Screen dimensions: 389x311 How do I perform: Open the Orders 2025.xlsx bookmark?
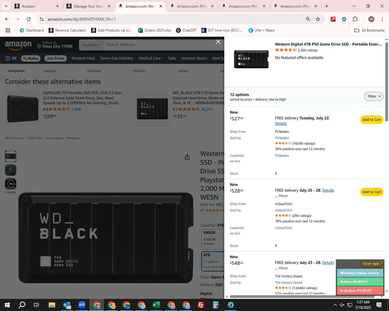pos(154,30)
